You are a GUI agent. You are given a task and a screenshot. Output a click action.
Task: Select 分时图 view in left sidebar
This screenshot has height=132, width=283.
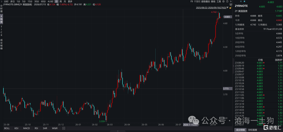click(x=2, y=8)
